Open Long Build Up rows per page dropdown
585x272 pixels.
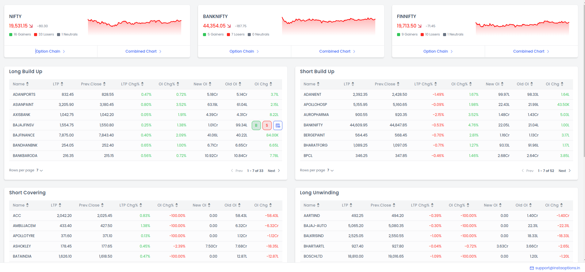40,170
